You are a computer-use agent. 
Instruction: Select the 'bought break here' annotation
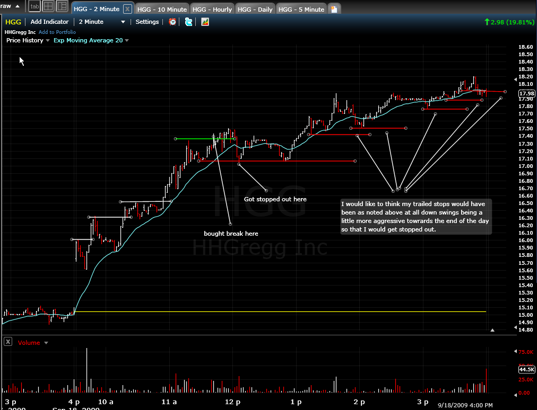231,234
